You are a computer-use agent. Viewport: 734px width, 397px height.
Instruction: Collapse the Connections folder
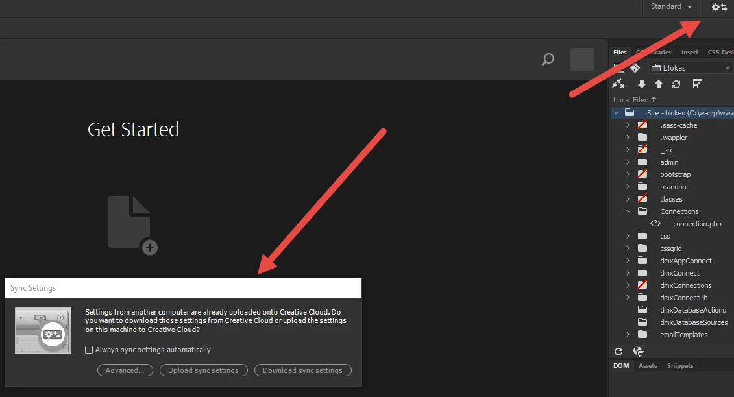pyautogui.click(x=629, y=211)
